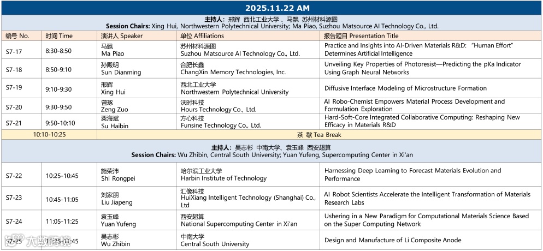Click the 主持人 line with 邢辉 and 马飘

tap(271, 20)
